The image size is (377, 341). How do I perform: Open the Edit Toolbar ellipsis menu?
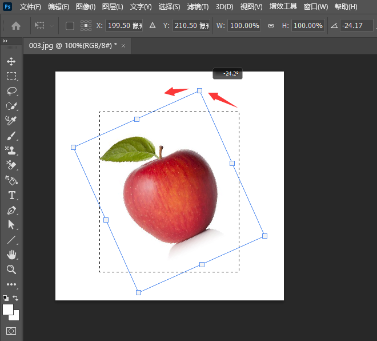[x=11, y=284]
